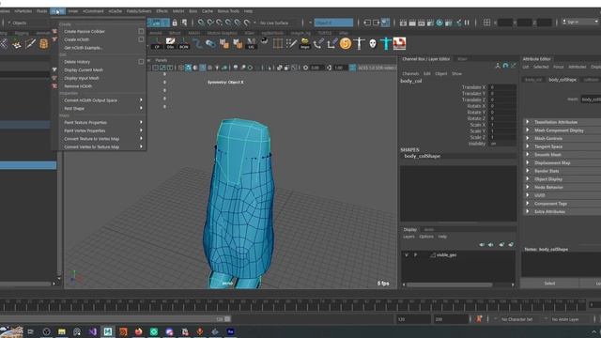601x338 pixels.
Task: Open option box for Delete History
Action: click(x=141, y=62)
